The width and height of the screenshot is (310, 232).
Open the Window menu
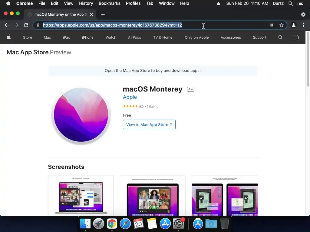coord(167,3)
